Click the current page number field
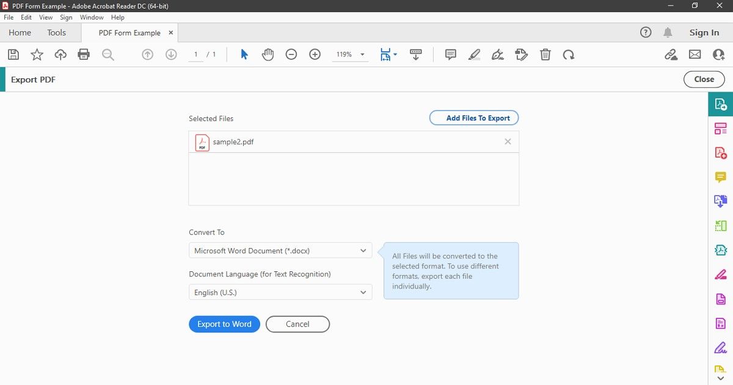Screen dimensions: 733x385 (195, 54)
